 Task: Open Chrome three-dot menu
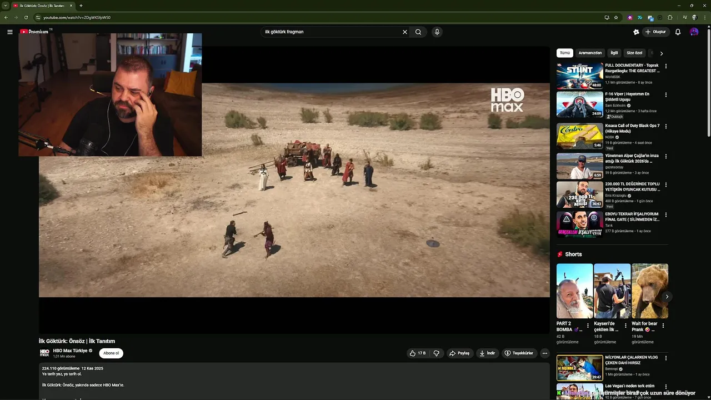pyautogui.click(x=705, y=17)
